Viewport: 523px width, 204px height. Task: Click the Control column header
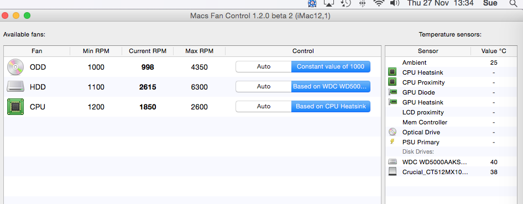click(x=303, y=51)
